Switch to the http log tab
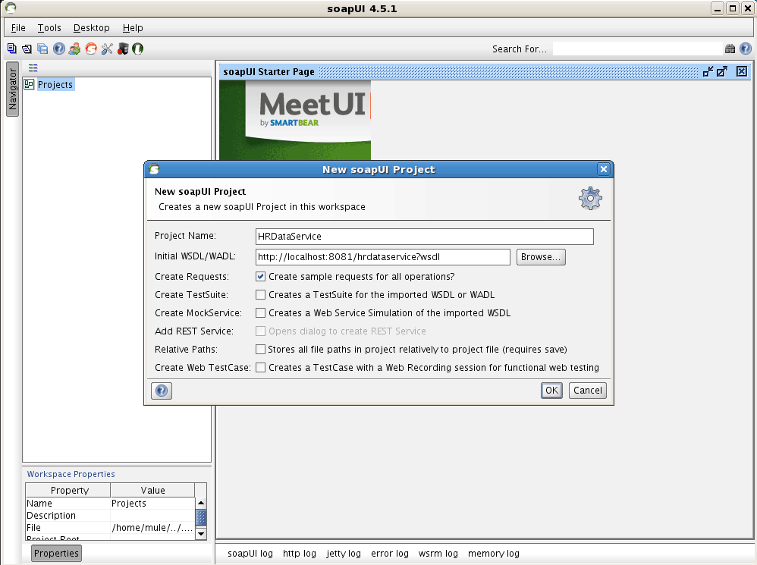The height and width of the screenshot is (565, 757). click(300, 554)
